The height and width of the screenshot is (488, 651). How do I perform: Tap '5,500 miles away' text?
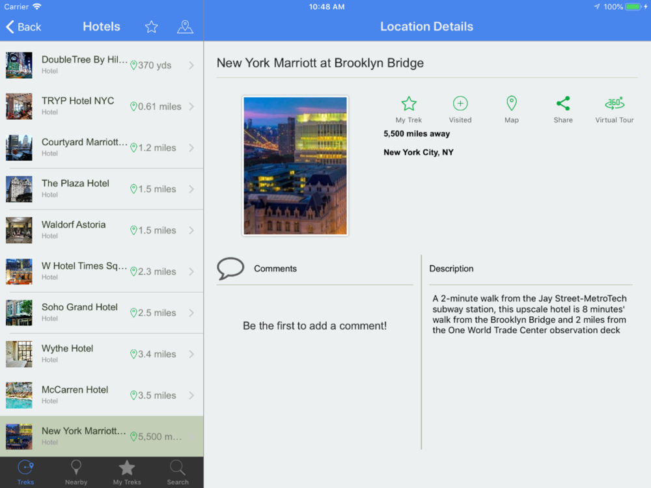point(417,133)
